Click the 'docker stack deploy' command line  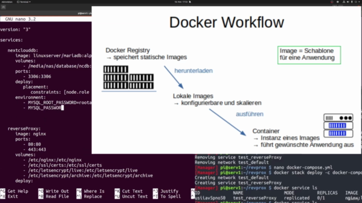click(x=318, y=173)
